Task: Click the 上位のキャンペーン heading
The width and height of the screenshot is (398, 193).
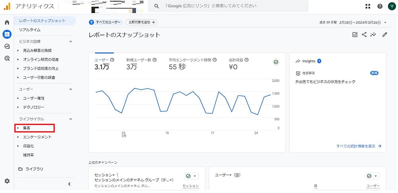Action: (x=103, y=162)
